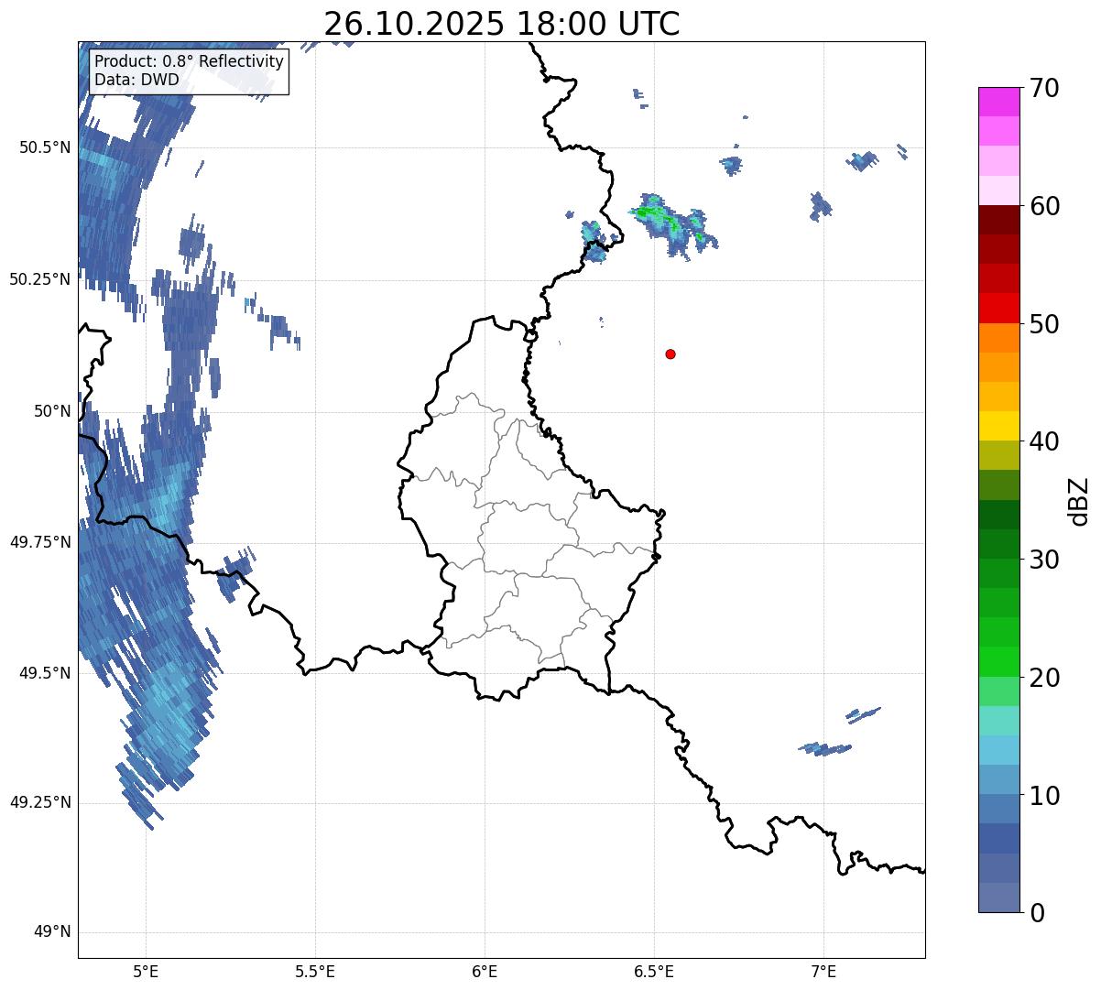This screenshot has height=990, width=1101.
Task: Click the red station marker dot
Action: (670, 354)
